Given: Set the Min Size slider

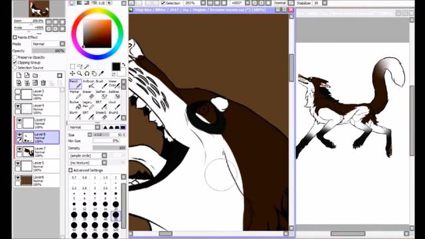Looking at the screenshot, I should [106, 141].
